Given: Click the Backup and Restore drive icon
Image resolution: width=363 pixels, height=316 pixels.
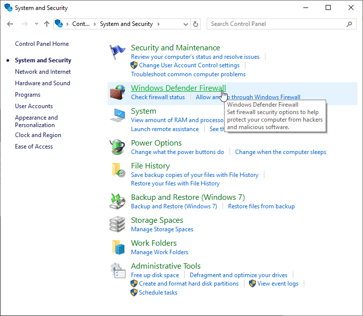Looking at the screenshot, I should [x=118, y=201].
